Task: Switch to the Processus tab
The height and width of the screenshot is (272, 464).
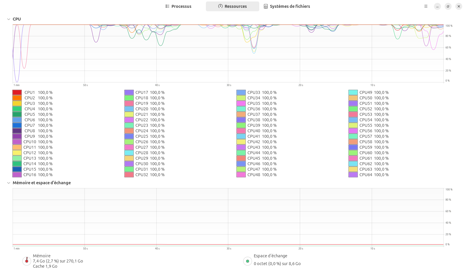Action: (x=178, y=6)
